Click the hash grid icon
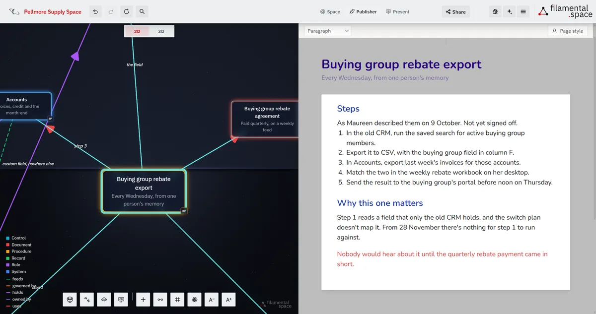 pos(177,299)
